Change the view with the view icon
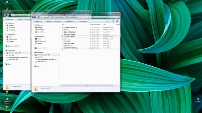This screenshot has width=202, height=113. pyautogui.click(x=107, y=21)
